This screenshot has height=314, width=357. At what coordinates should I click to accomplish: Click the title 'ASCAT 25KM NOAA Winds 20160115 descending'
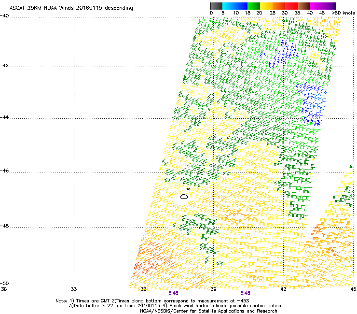click(71, 8)
